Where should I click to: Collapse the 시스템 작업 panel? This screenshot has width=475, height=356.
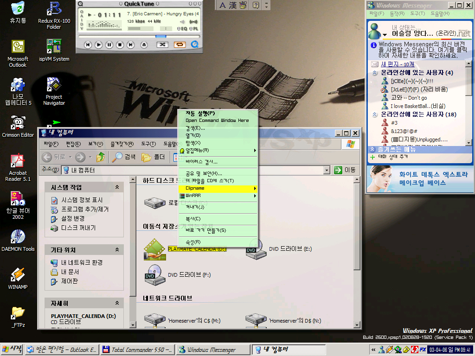pos(117,187)
